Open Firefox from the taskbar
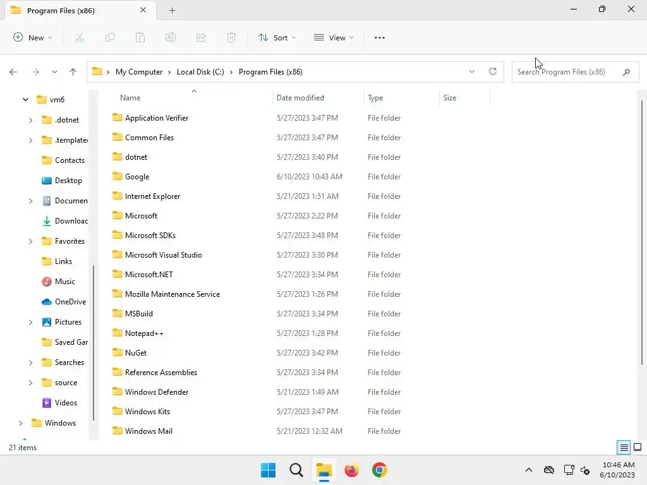 (x=351, y=470)
